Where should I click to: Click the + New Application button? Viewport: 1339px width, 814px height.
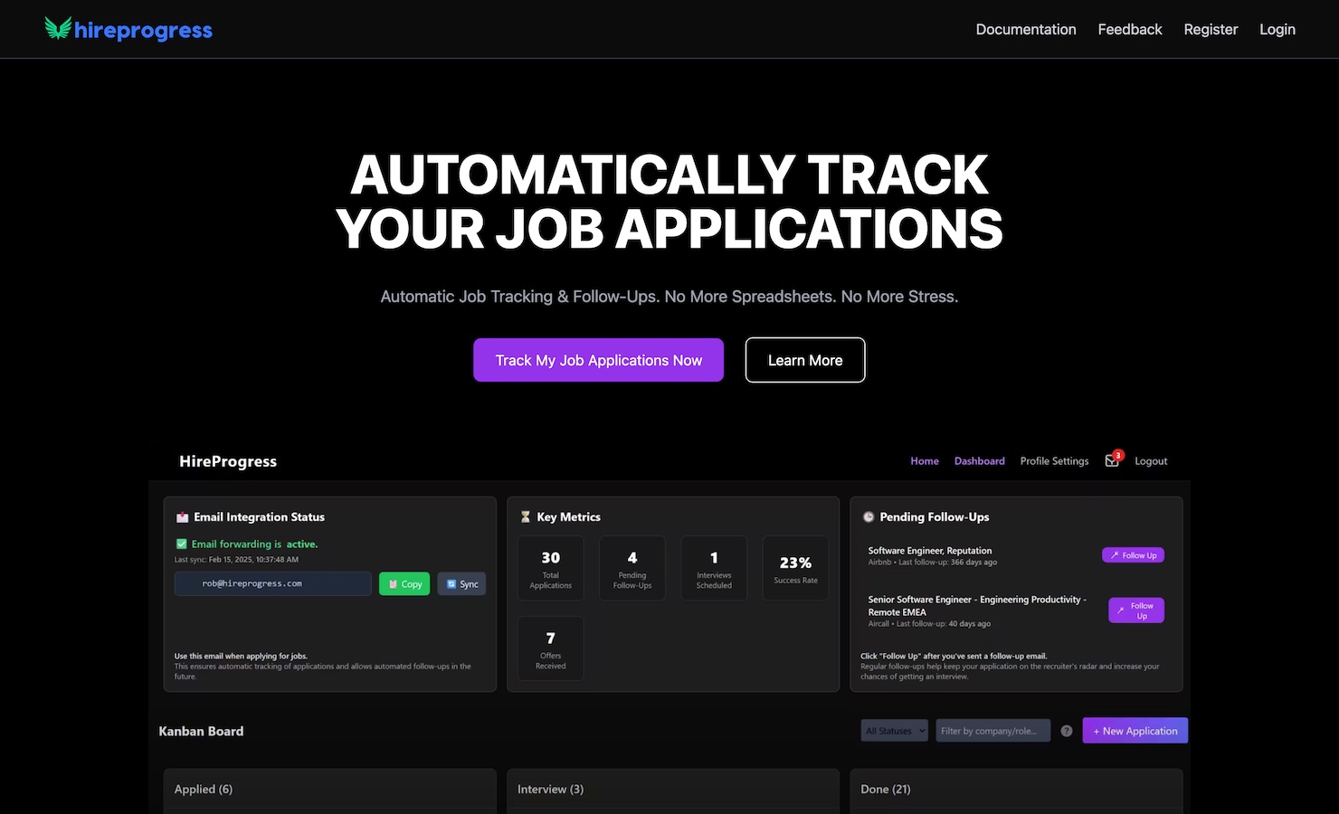pyautogui.click(x=1135, y=731)
